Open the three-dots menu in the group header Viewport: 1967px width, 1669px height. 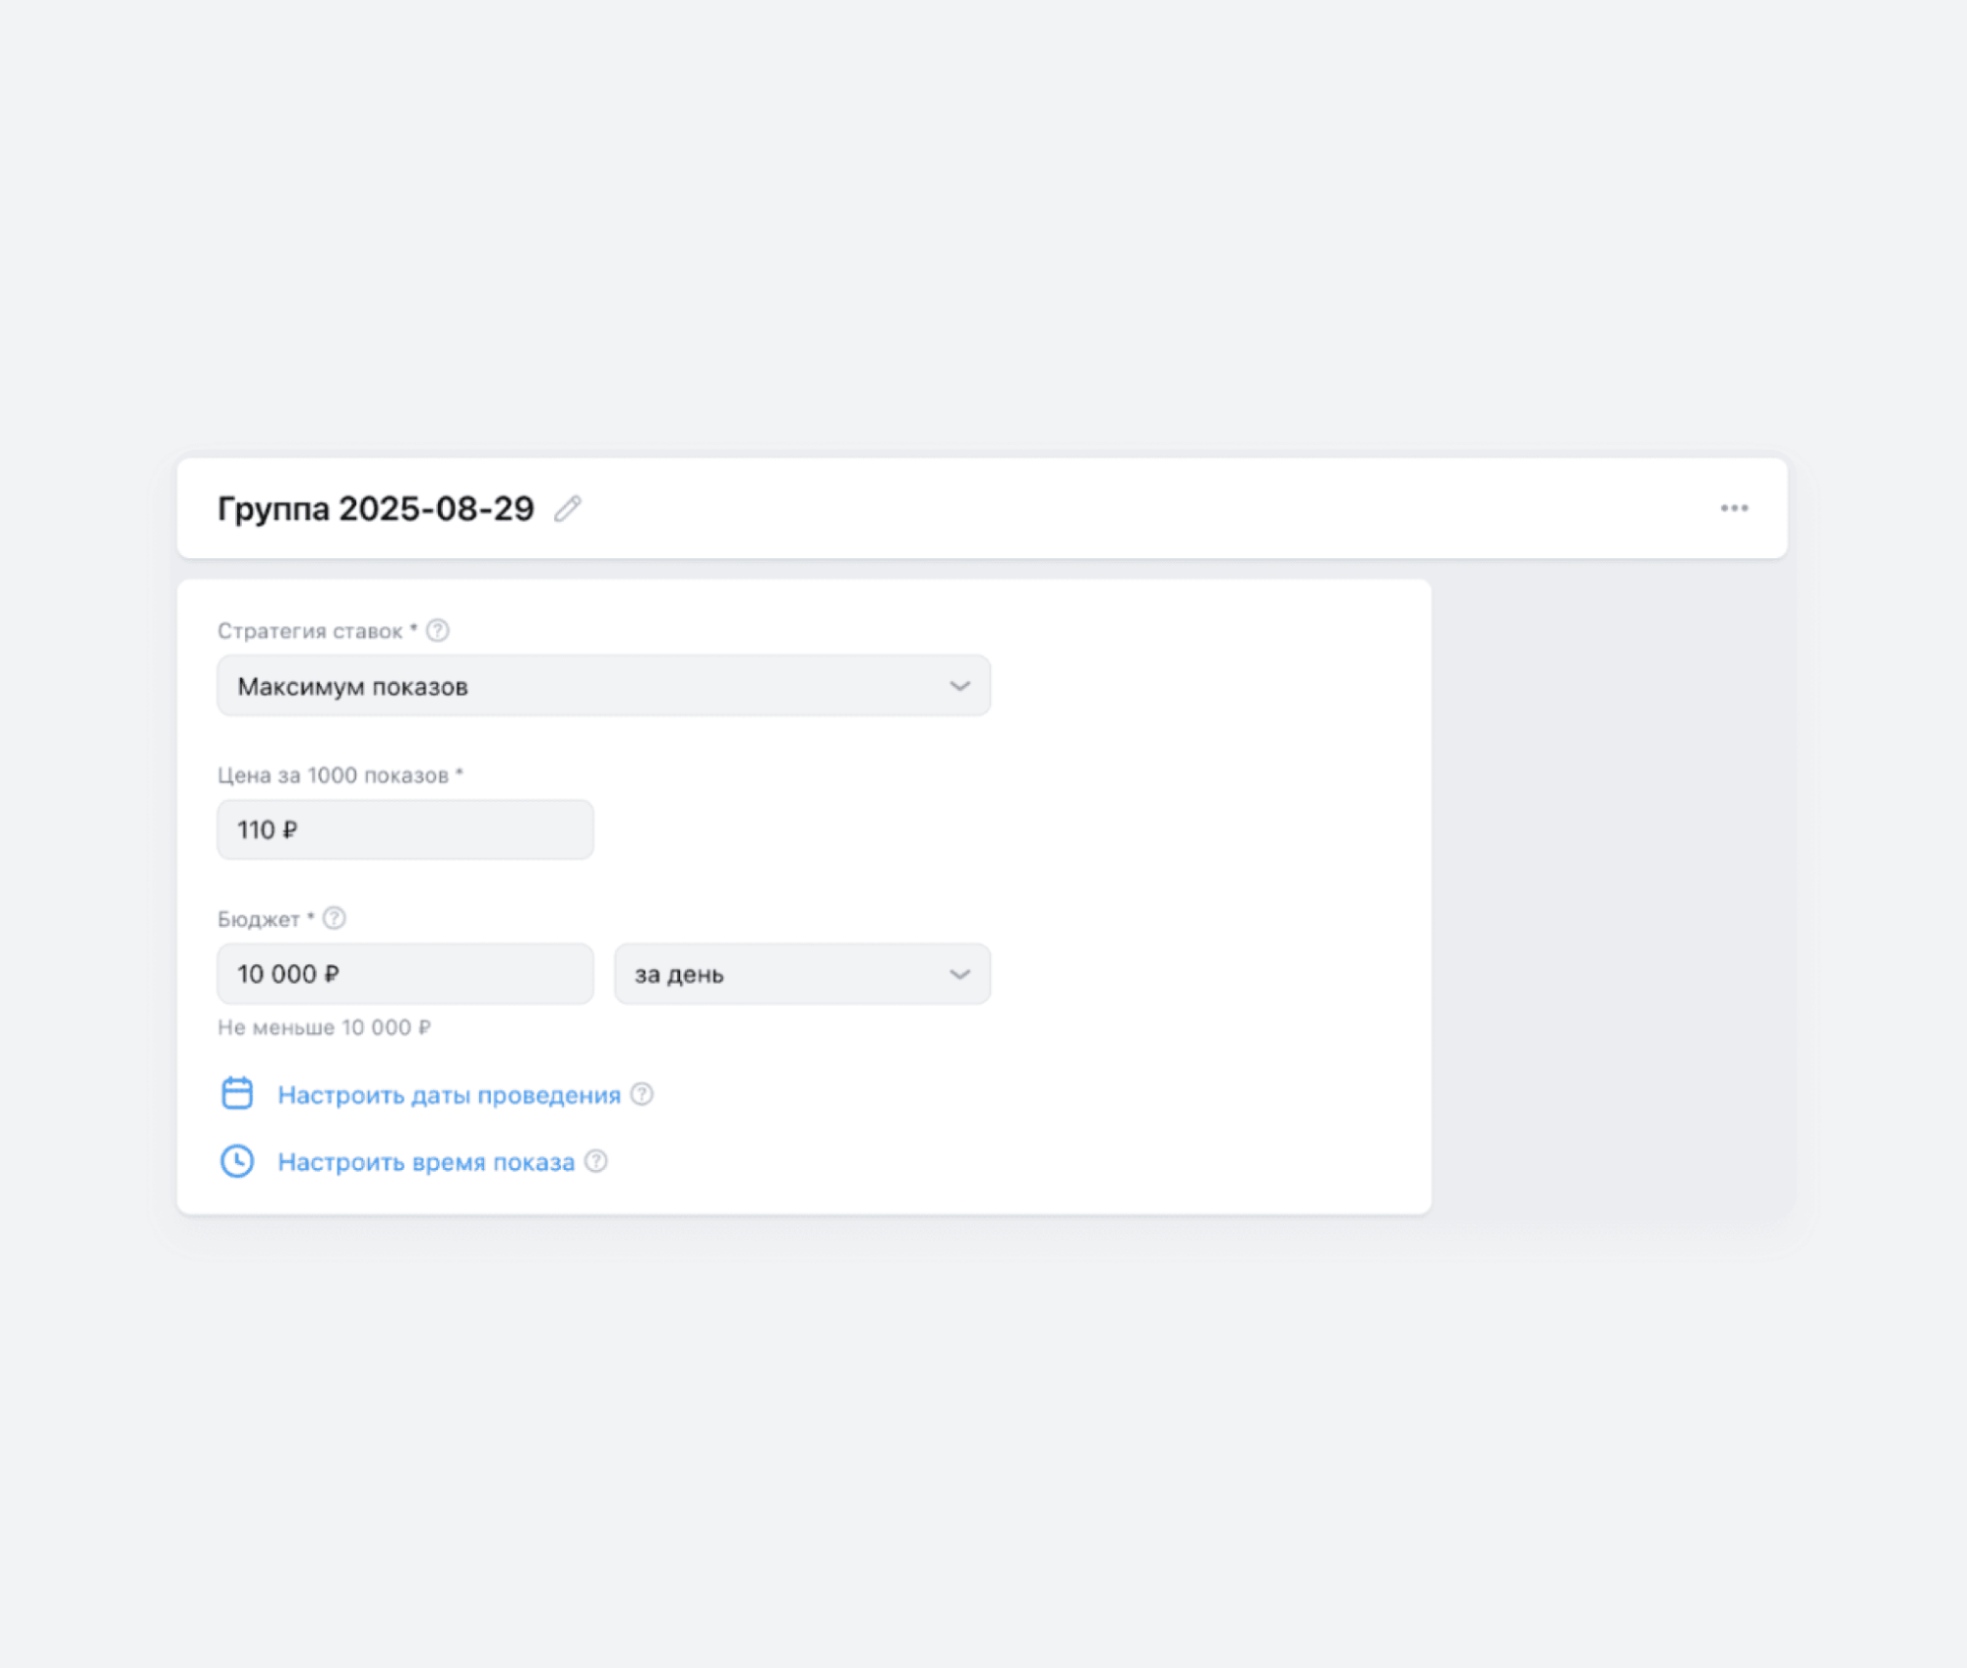[x=1734, y=509]
